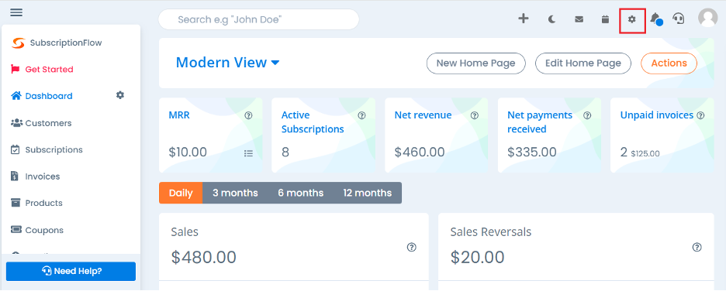Open the settings gear in top bar
The width and height of the screenshot is (726, 291).
(632, 19)
